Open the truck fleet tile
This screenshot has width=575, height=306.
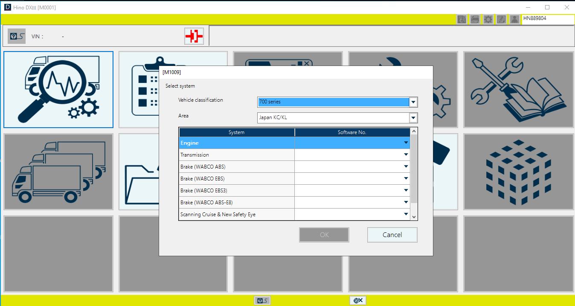(x=58, y=172)
